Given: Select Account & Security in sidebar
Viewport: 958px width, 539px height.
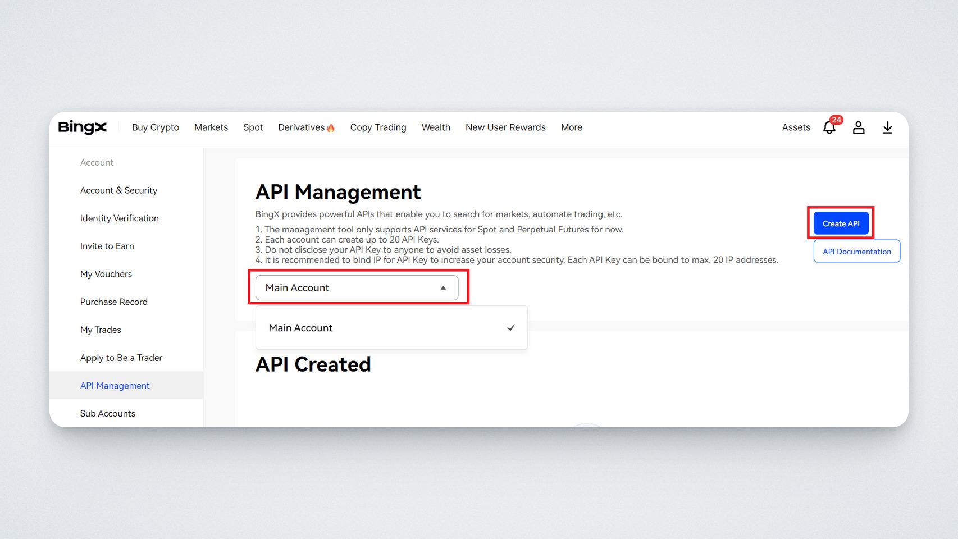Looking at the screenshot, I should (118, 190).
